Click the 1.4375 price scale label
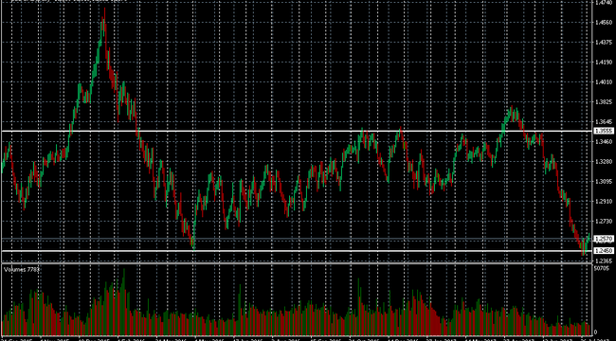Image resolution: width=616 pixels, height=341 pixels. (604, 42)
